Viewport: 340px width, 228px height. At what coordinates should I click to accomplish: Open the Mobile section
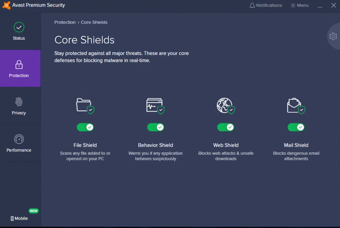tap(19, 218)
